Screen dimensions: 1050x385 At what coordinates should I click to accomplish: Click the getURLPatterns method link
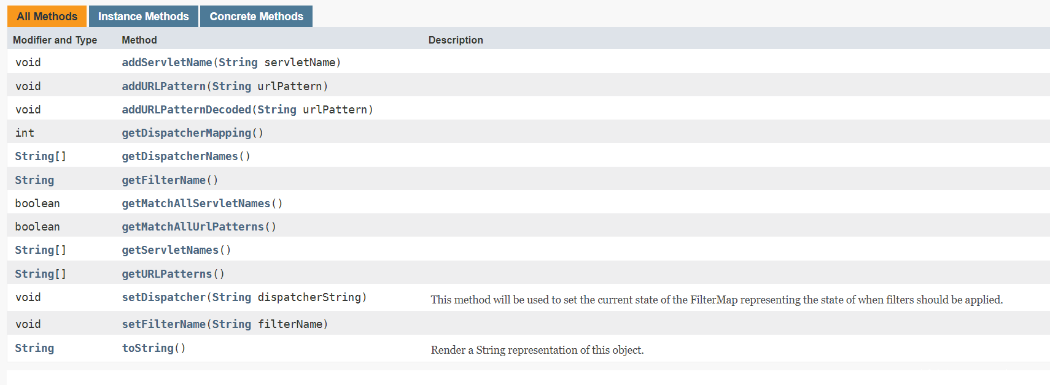(x=166, y=274)
